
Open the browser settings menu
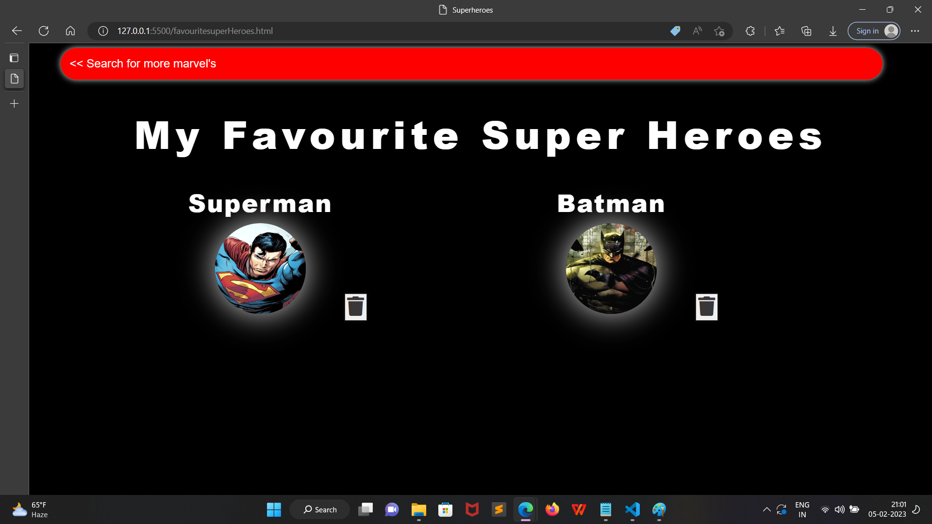(915, 31)
